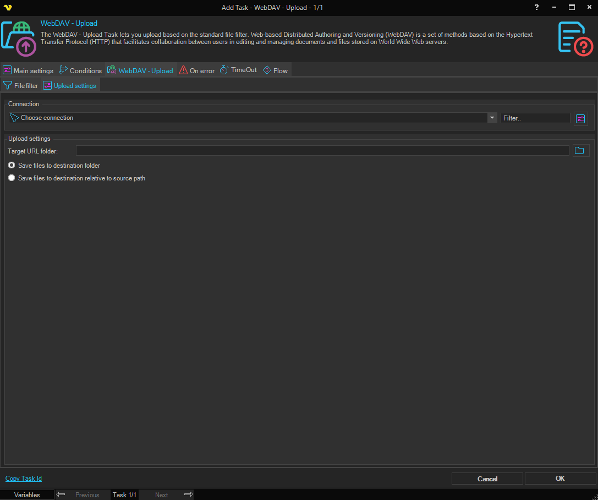Screen dimensions: 598x500
Task: Select Save files relative to source path
Action: coord(12,178)
